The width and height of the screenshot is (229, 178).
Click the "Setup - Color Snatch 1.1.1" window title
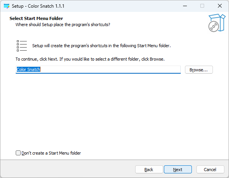point(38,6)
